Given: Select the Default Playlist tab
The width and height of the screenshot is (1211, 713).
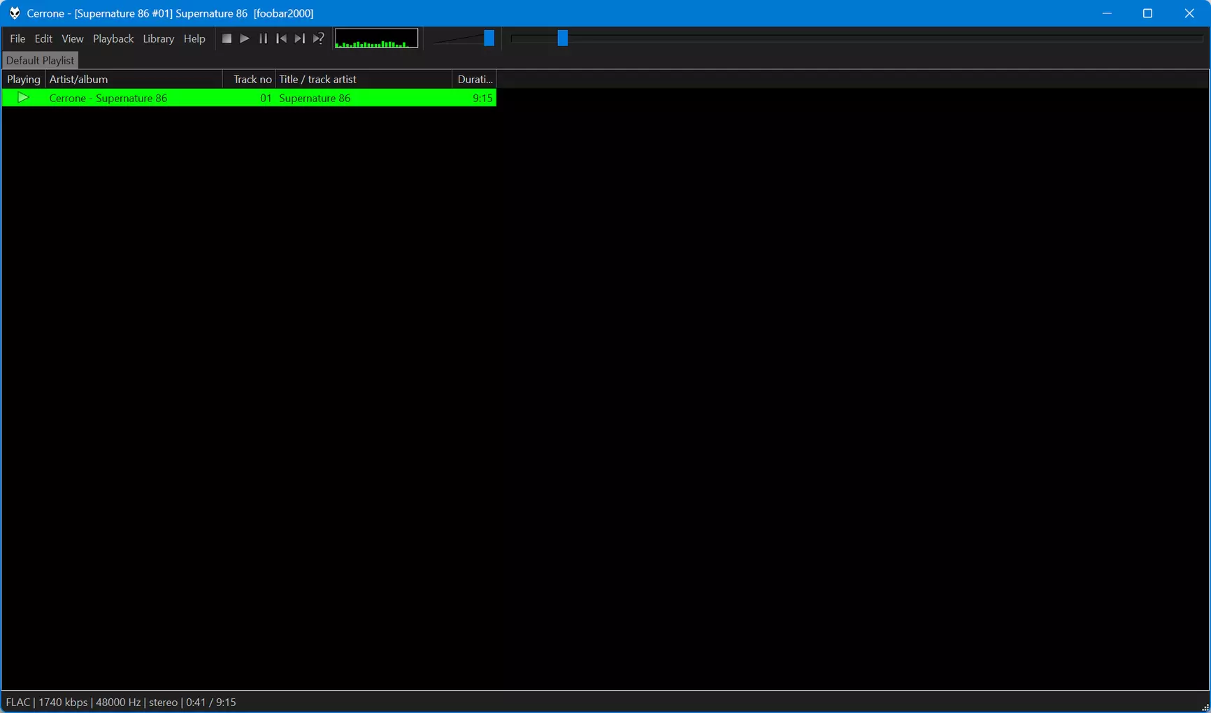Looking at the screenshot, I should click(40, 60).
